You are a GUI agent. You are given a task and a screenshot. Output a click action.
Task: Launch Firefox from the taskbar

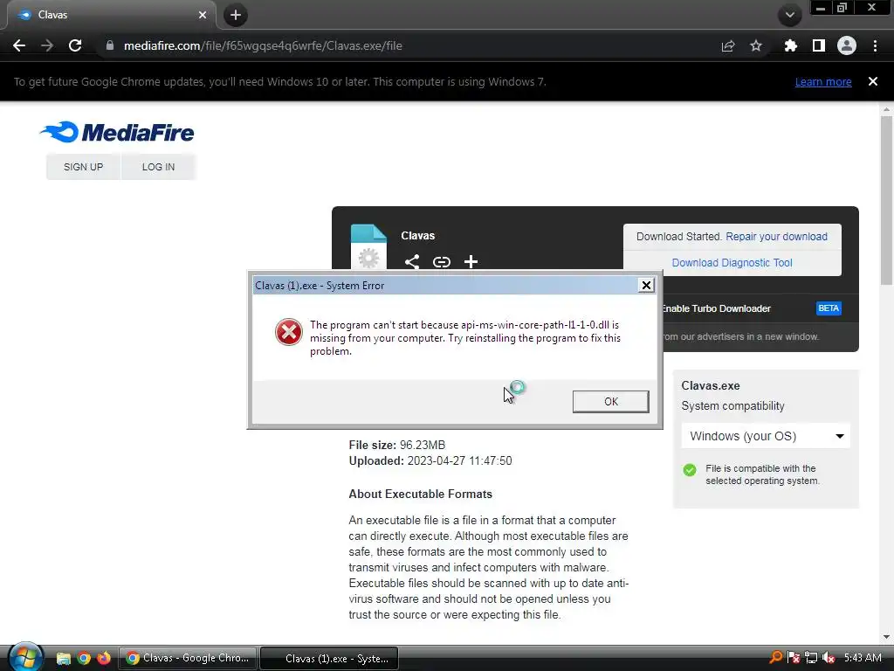pos(104,659)
